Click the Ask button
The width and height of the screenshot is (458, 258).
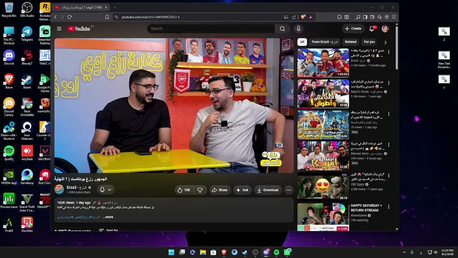pyautogui.click(x=242, y=190)
